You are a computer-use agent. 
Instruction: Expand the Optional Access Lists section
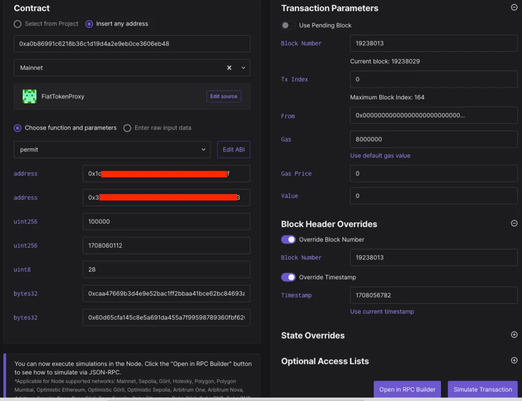point(514,360)
